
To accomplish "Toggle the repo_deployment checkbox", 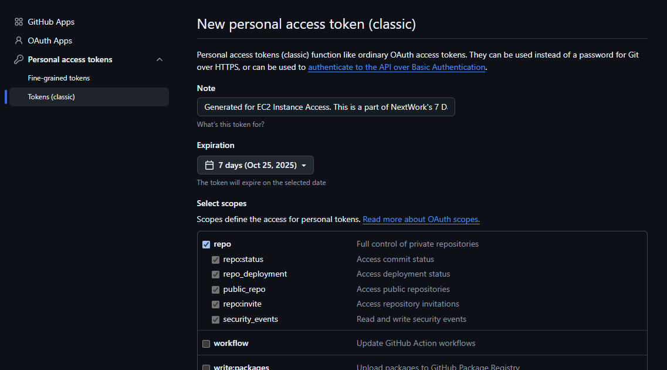I will [x=215, y=274].
